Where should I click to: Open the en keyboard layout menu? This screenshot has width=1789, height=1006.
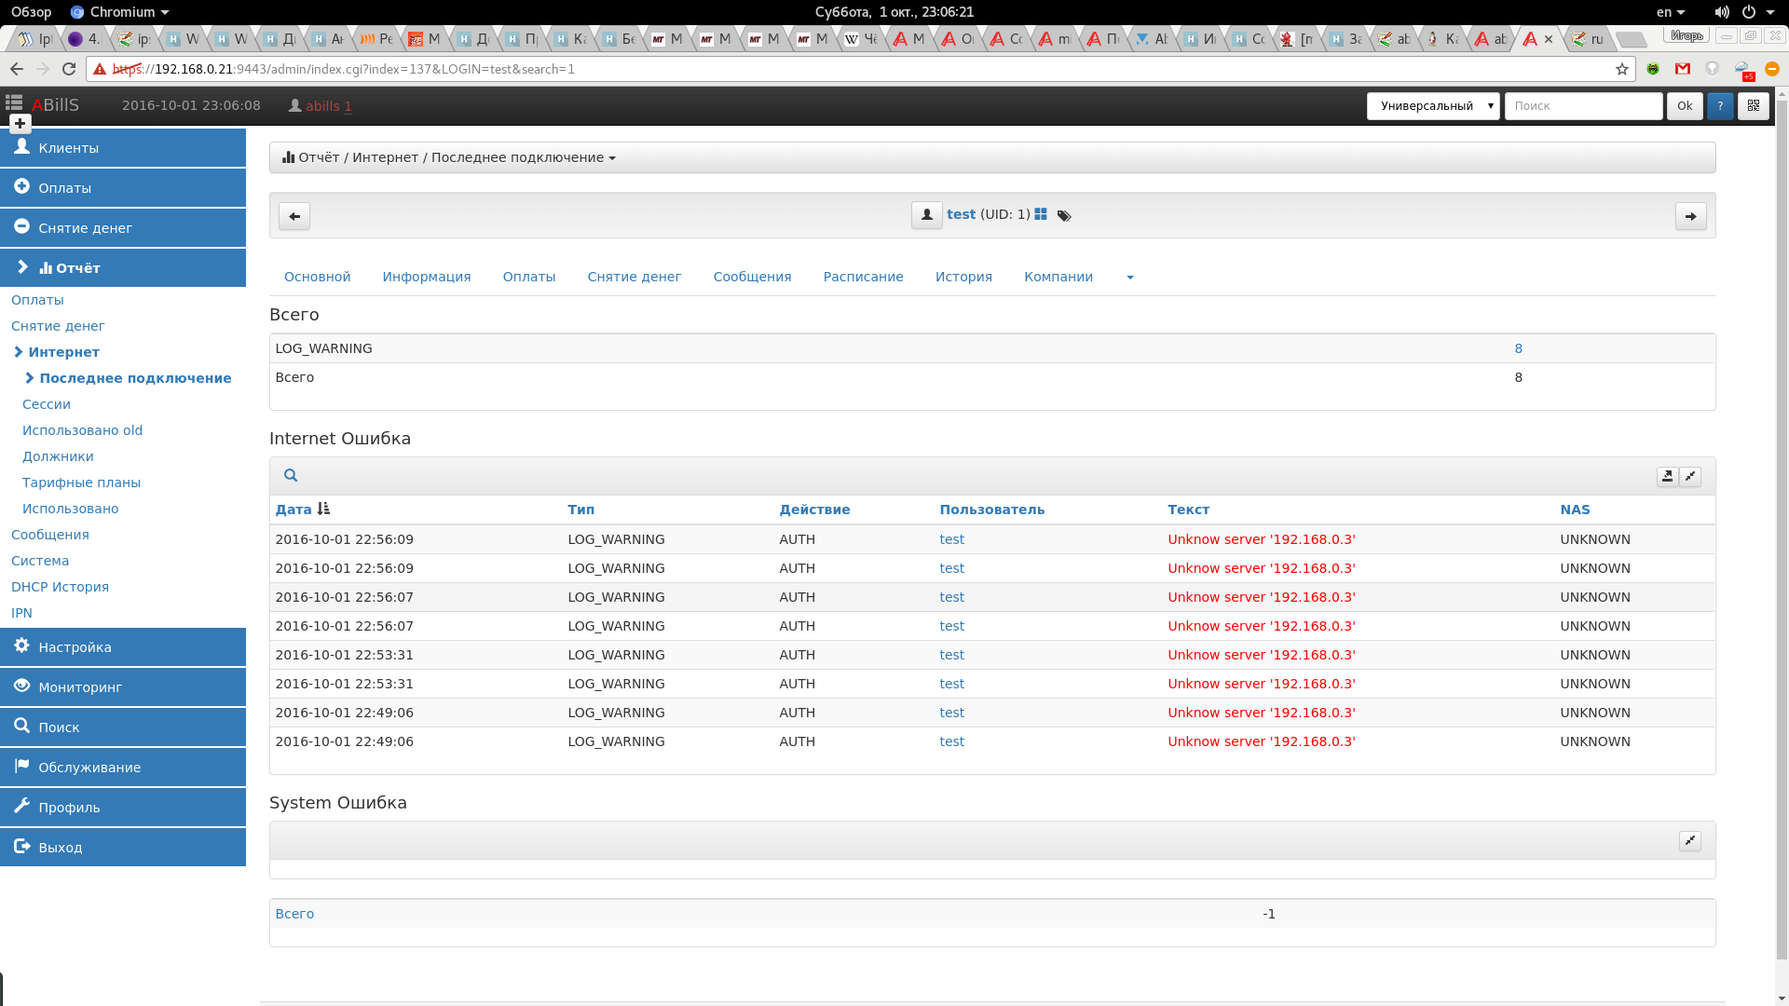pyautogui.click(x=1670, y=12)
